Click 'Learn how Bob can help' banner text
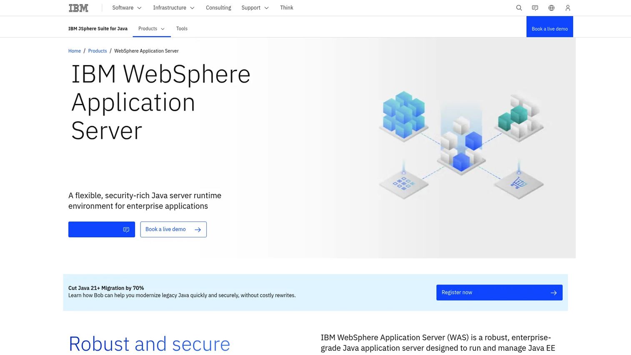 (182, 295)
